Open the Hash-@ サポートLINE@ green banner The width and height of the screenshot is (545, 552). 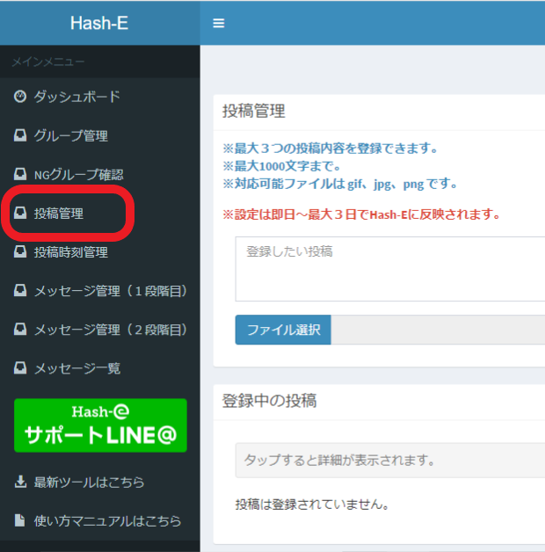[x=100, y=425]
